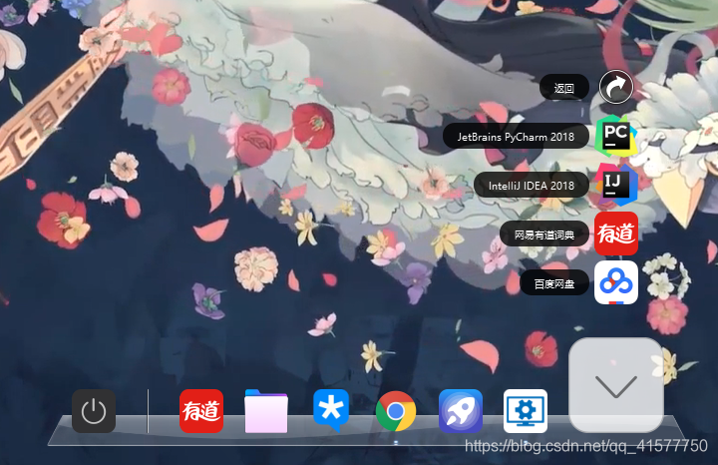Click the 返回 label

pos(564,88)
